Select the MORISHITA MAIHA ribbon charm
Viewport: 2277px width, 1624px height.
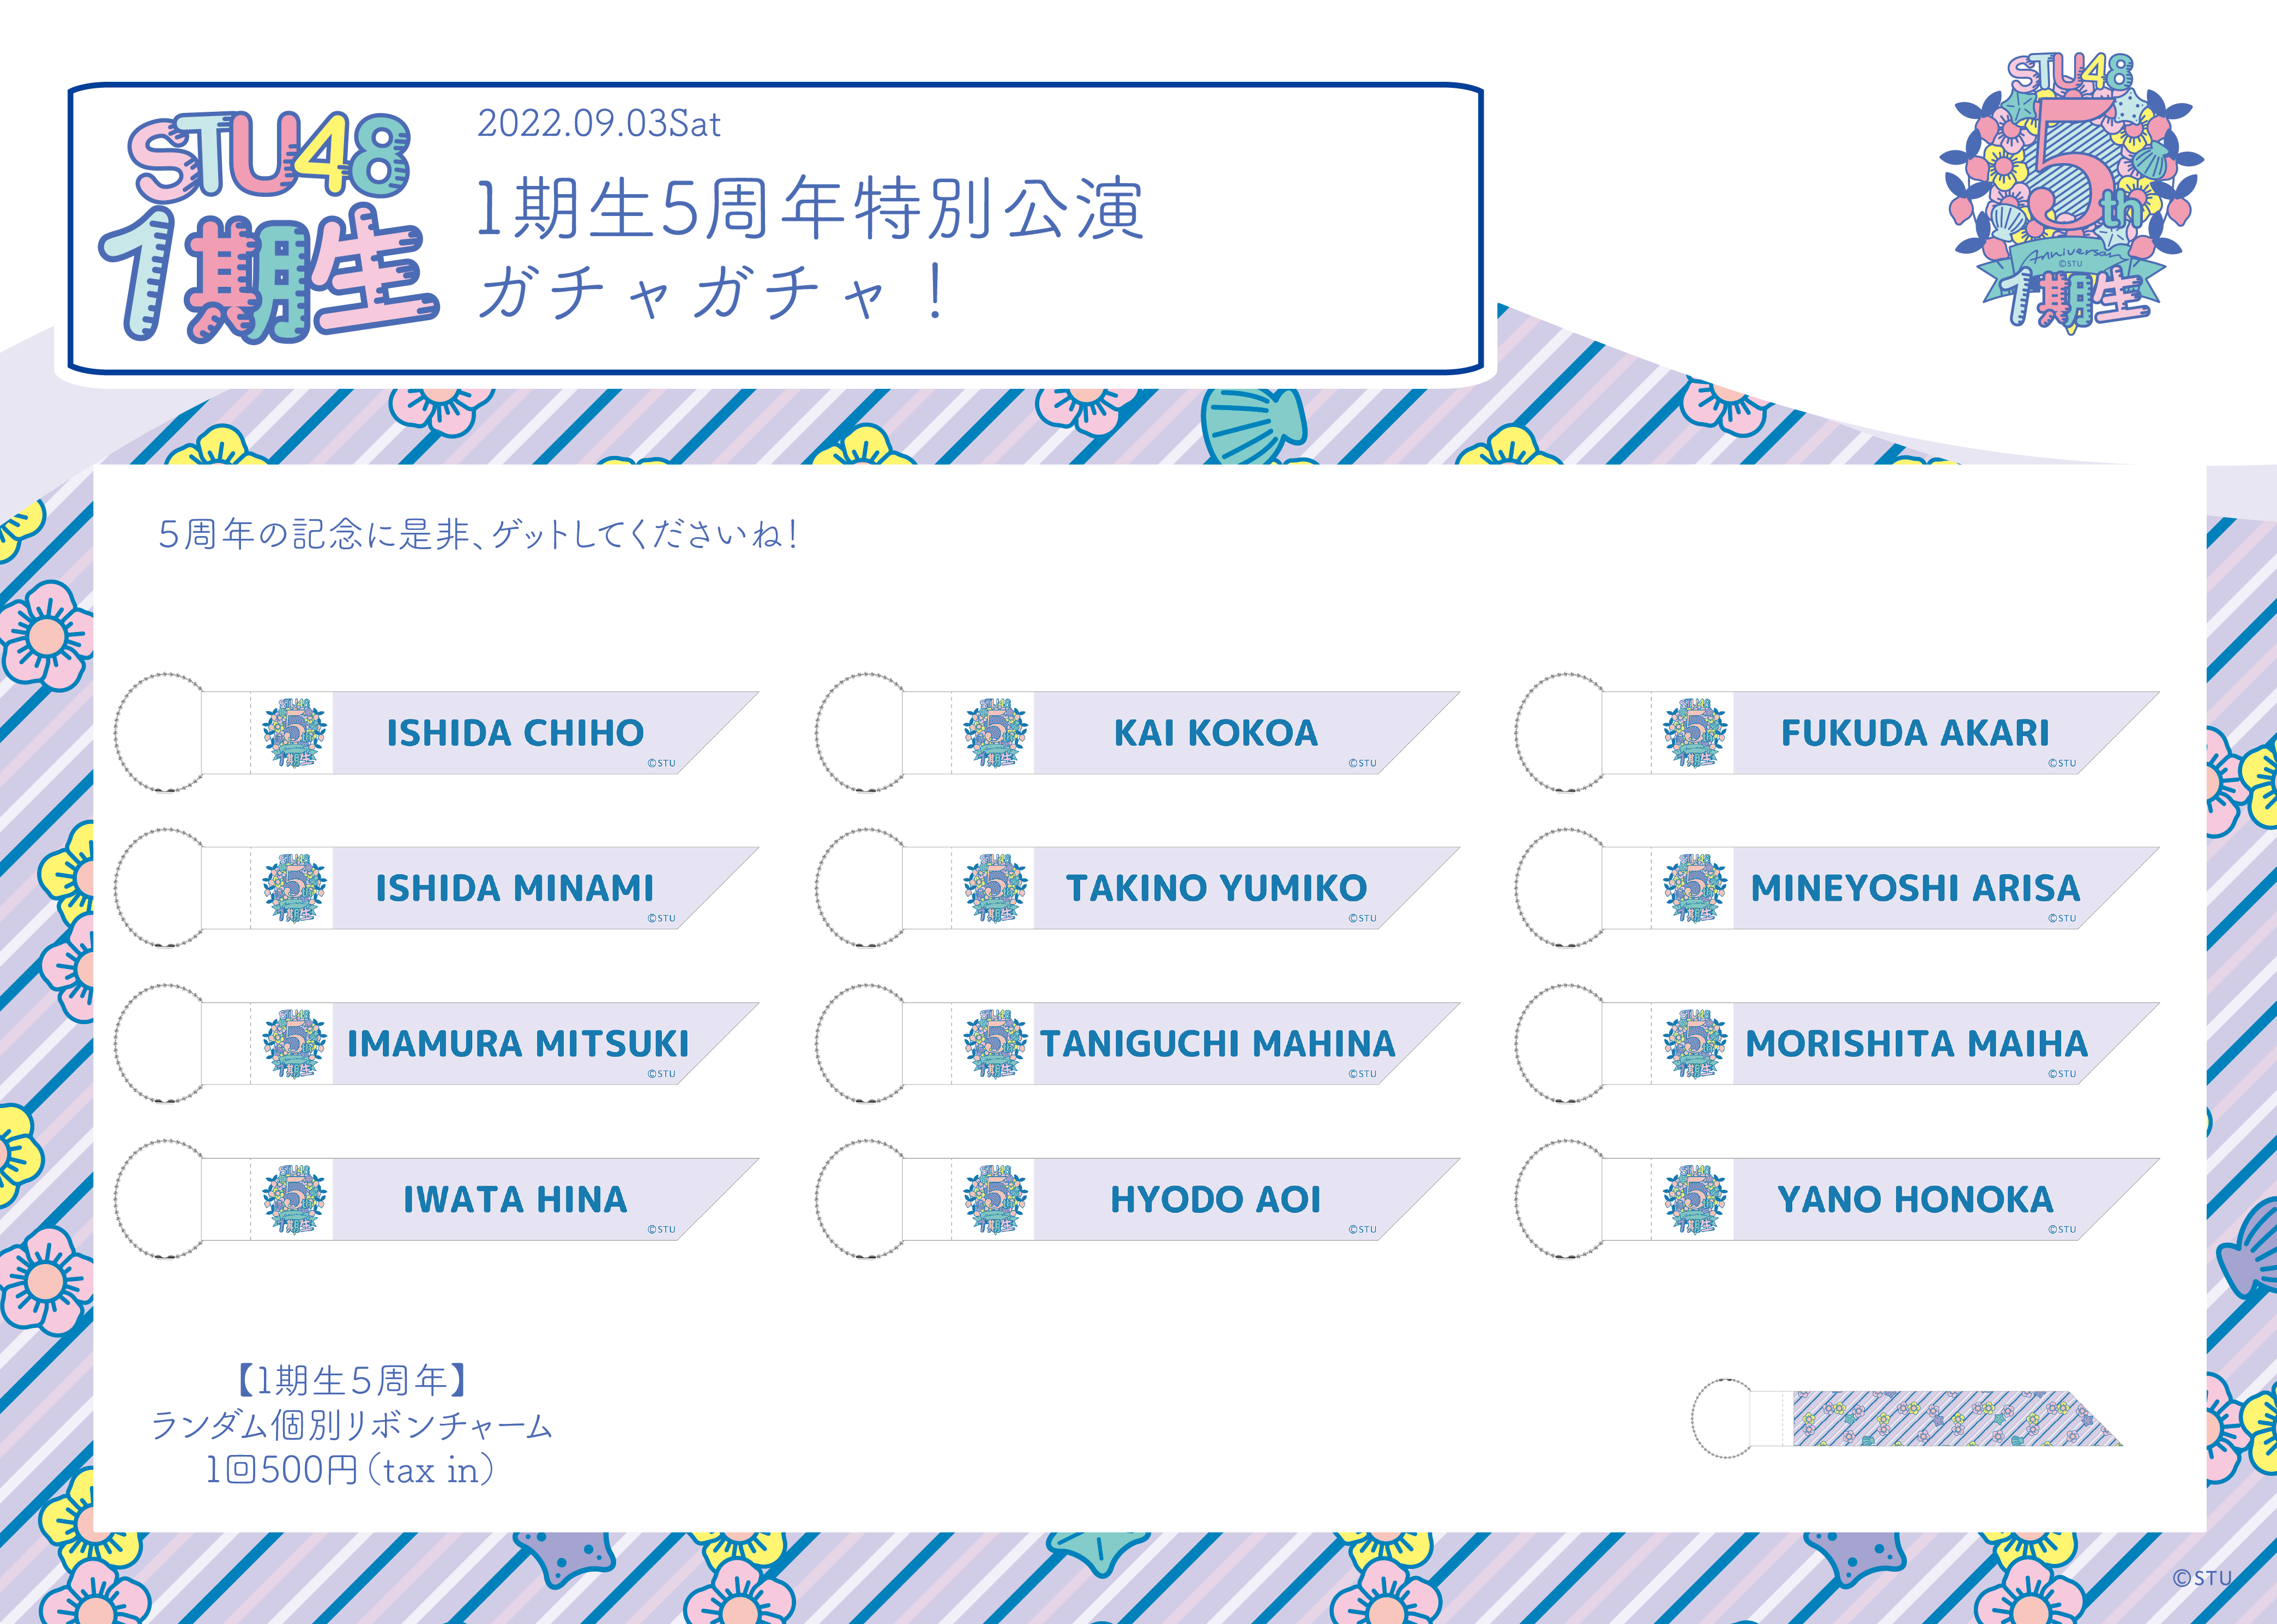tap(1837, 1043)
